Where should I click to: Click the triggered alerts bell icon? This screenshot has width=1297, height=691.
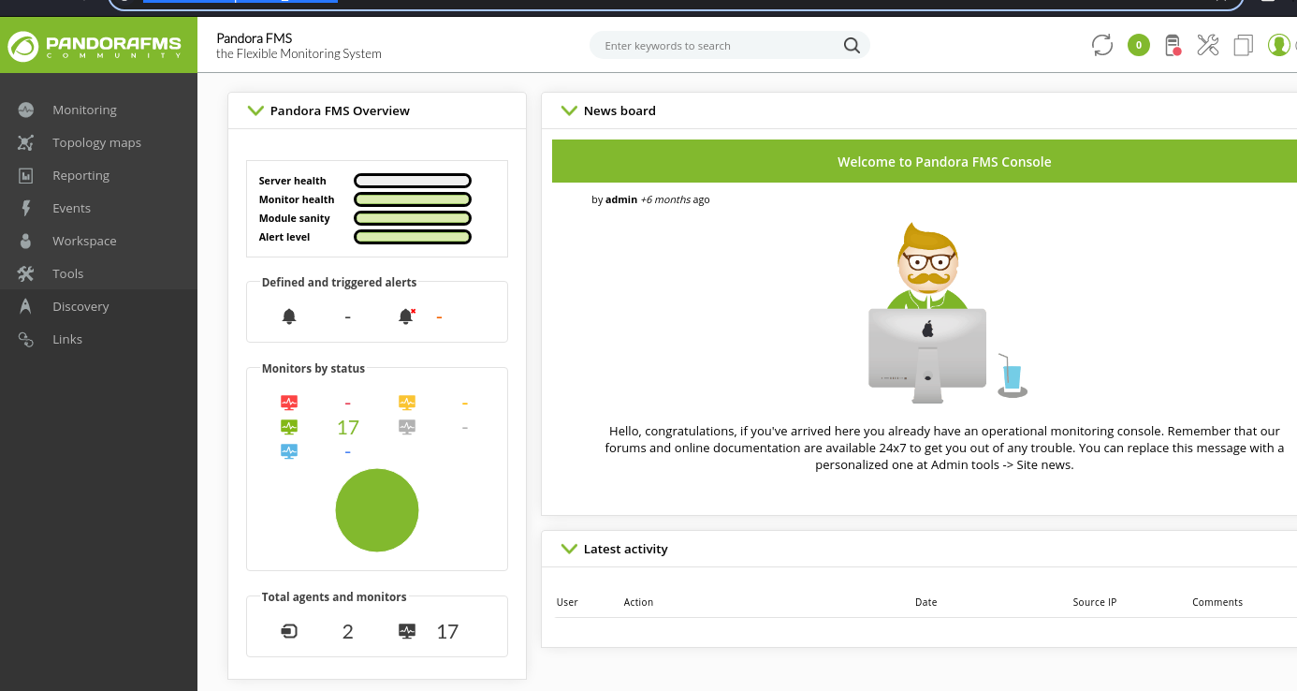[x=406, y=316]
